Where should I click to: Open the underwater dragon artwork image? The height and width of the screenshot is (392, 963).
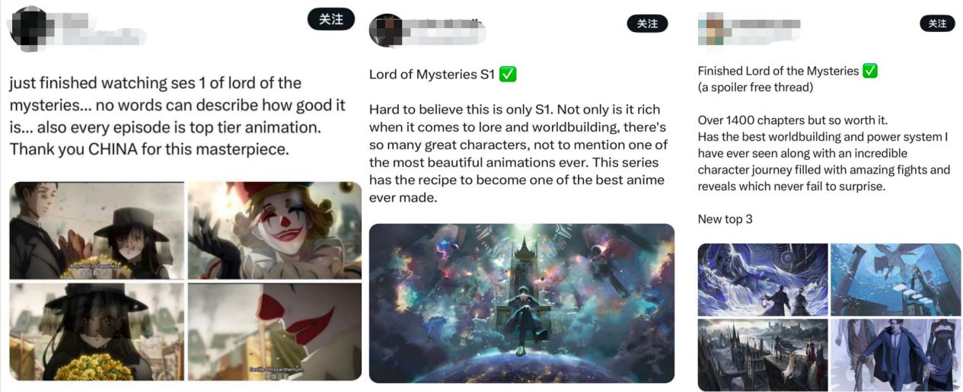[896, 279]
